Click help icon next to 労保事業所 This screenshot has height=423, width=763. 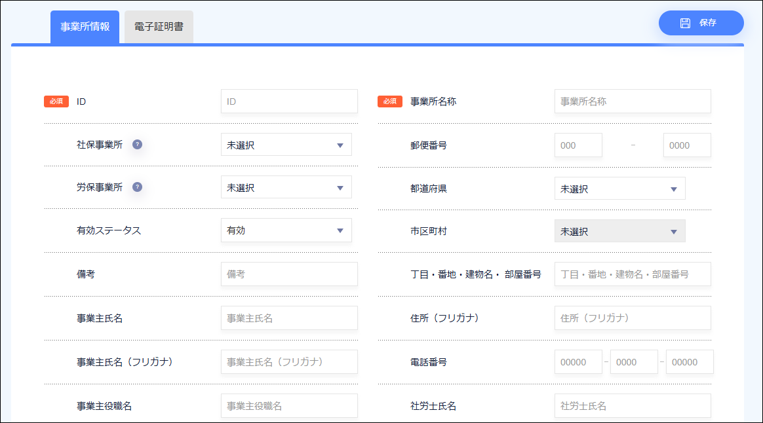(137, 187)
